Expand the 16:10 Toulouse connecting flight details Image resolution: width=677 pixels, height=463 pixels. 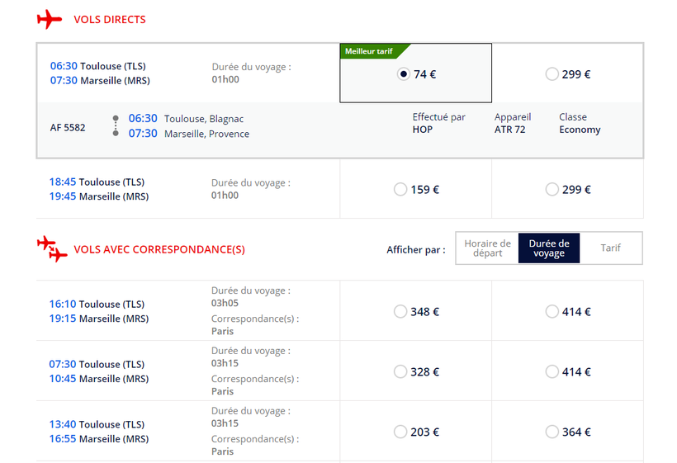(97, 311)
